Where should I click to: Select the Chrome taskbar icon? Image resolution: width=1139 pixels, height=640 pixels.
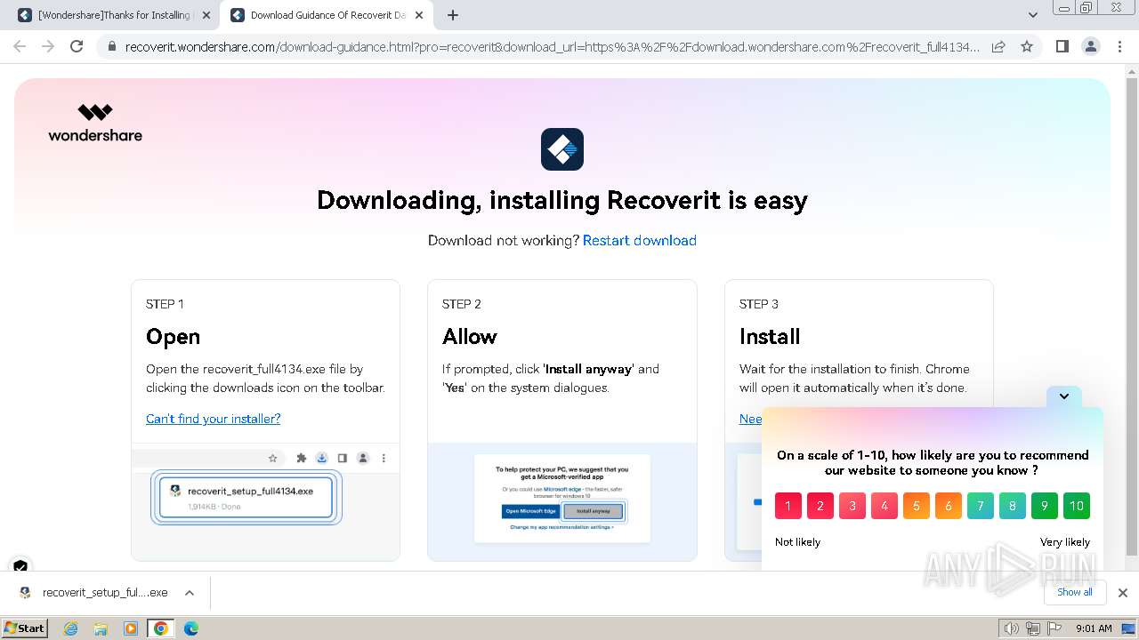point(161,628)
